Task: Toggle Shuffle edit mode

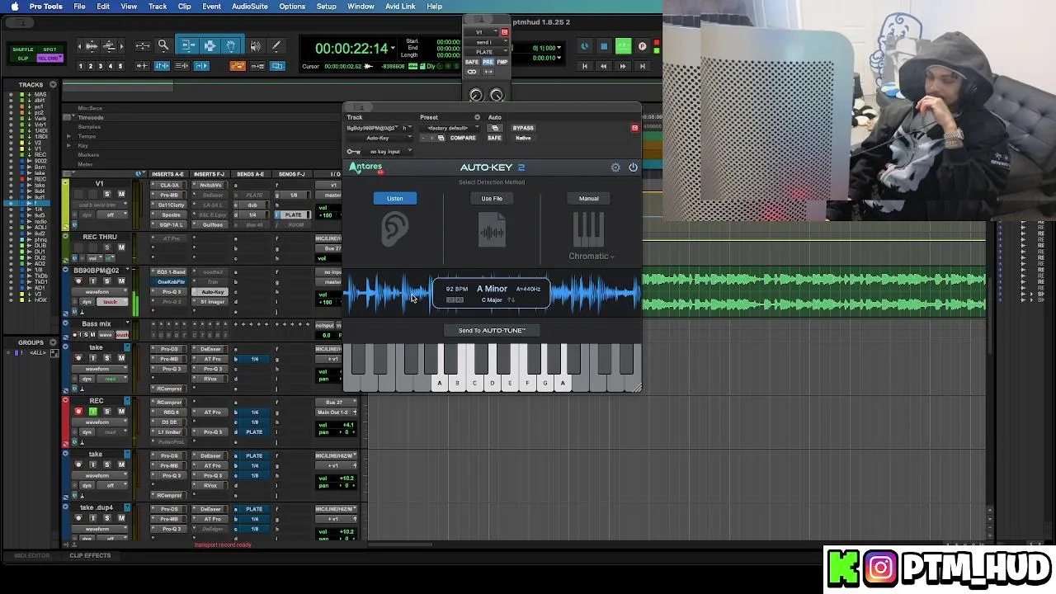Action: (x=23, y=49)
